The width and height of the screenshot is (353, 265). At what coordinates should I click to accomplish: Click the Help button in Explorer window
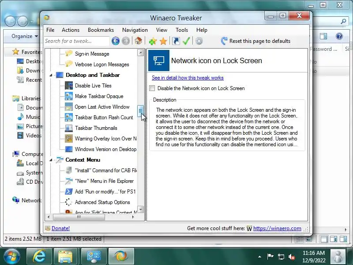[339, 36]
